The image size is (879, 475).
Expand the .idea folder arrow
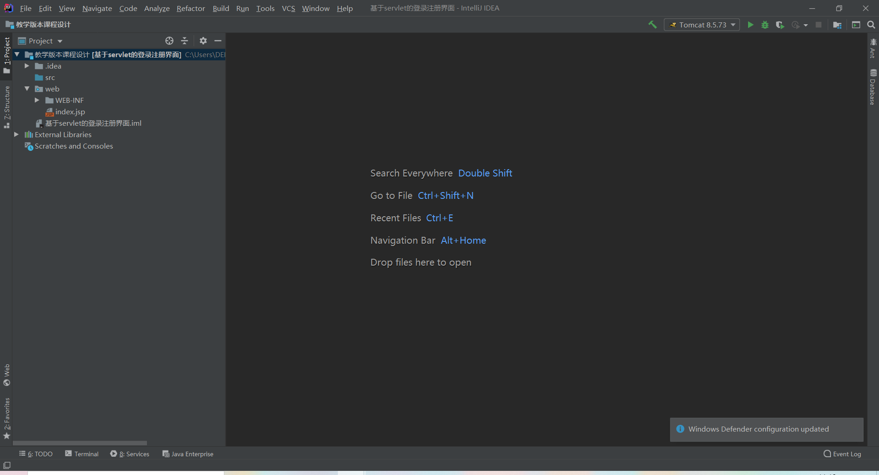pos(27,66)
